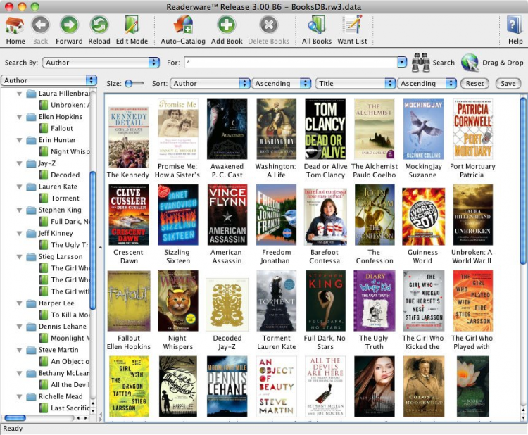Open the Want List
528x435 pixels.
pyautogui.click(x=352, y=25)
